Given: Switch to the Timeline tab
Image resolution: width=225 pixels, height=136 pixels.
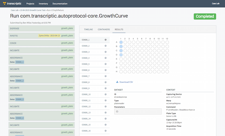Looking at the screenshot, I should pyautogui.click(x=88, y=29).
